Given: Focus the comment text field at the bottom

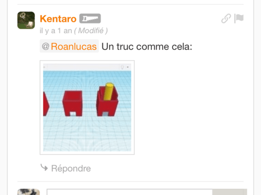Looking at the screenshot, I should click(x=130, y=192).
